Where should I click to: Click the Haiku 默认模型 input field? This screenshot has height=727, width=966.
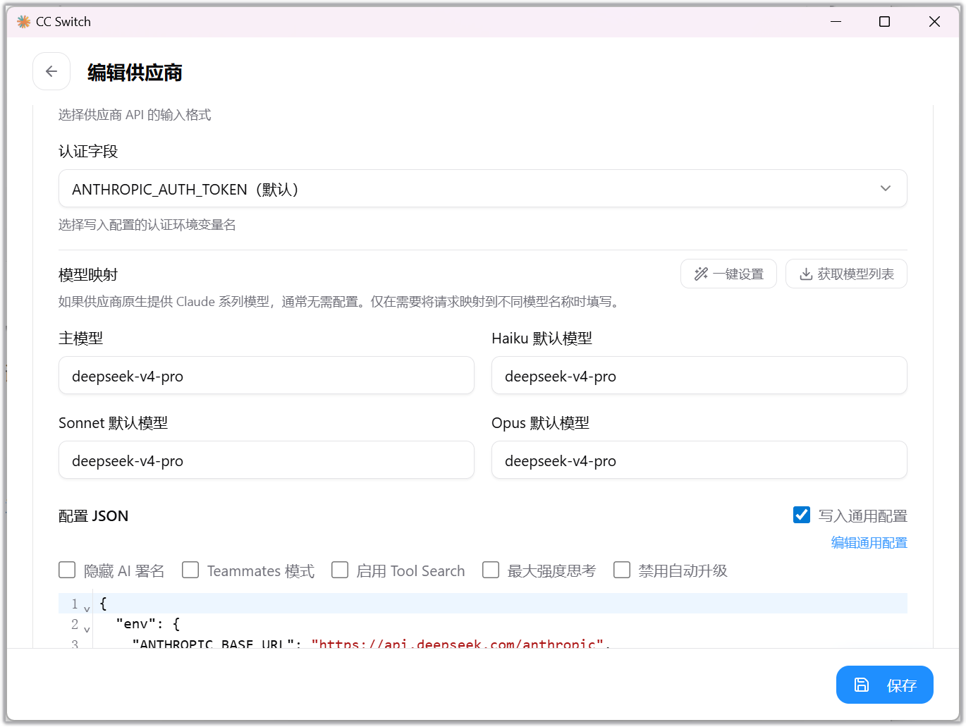699,376
